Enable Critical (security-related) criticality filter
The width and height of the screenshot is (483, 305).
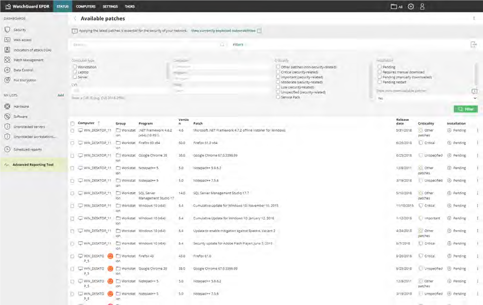pos(278,72)
